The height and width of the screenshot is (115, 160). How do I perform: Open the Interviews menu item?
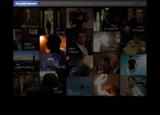click(x=46, y=3)
